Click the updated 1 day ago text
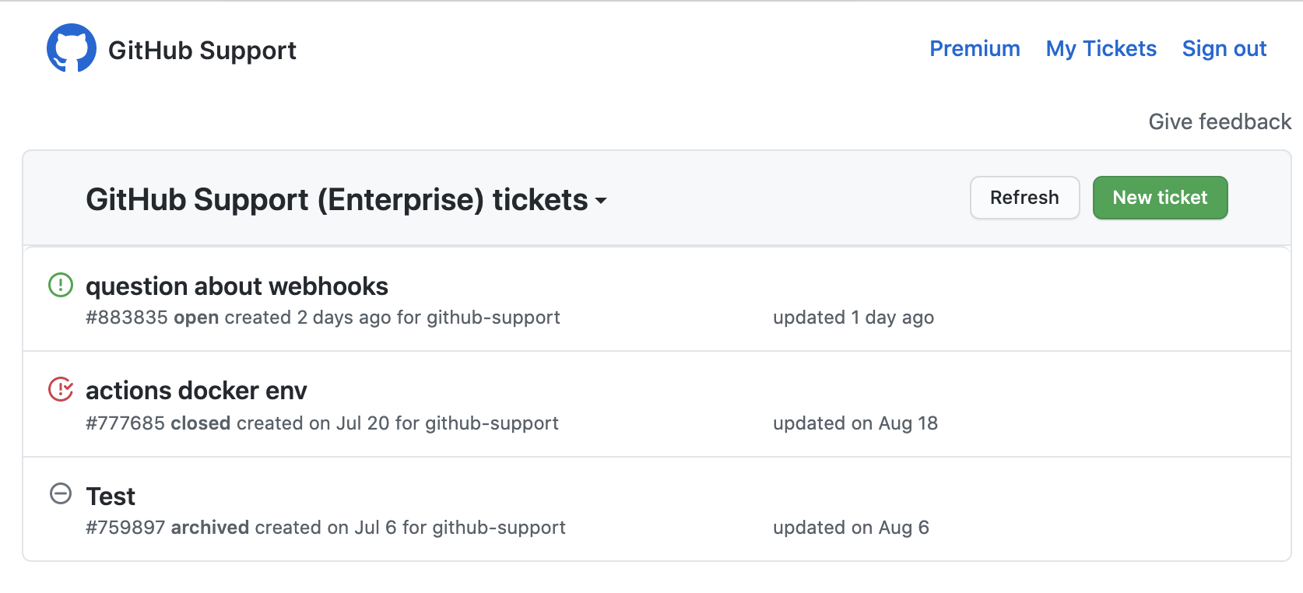This screenshot has height=593, width=1303. point(853,318)
